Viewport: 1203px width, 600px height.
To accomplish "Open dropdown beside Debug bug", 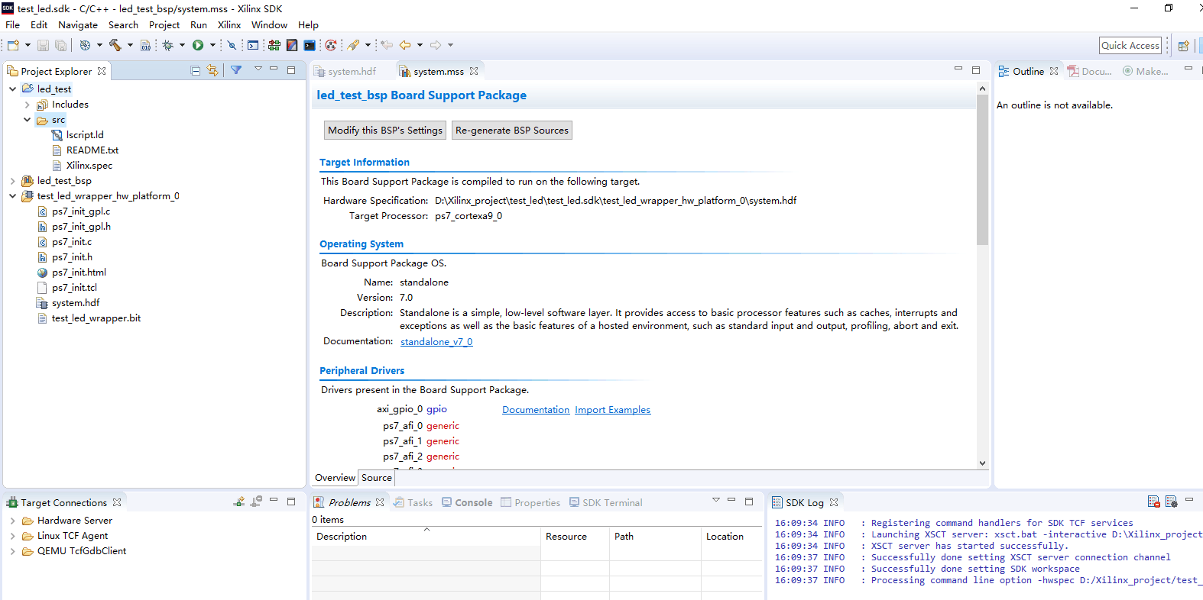I will (x=182, y=45).
